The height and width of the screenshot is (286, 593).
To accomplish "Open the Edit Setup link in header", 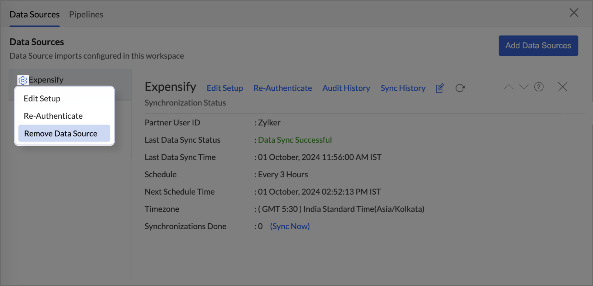I will (225, 88).
